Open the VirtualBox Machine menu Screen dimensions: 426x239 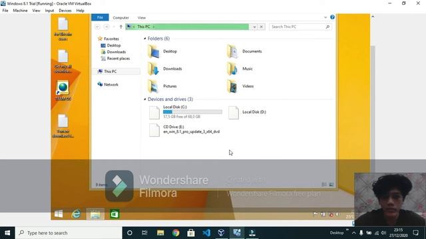(20, 11)
